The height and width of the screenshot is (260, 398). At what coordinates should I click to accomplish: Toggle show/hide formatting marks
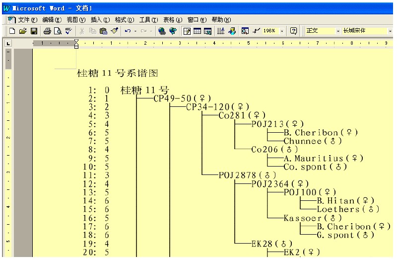[256, 31]
